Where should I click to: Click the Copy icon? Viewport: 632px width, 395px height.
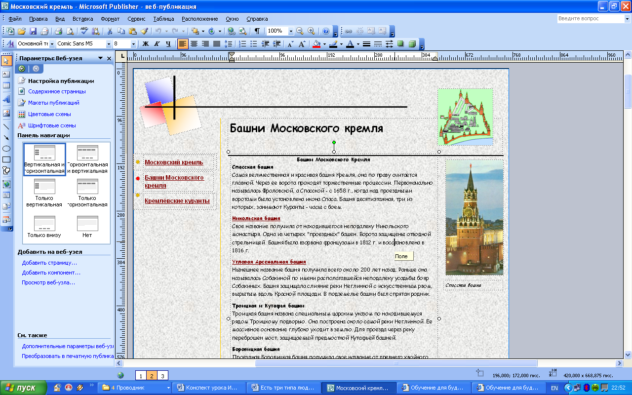(x=120, y=31)
